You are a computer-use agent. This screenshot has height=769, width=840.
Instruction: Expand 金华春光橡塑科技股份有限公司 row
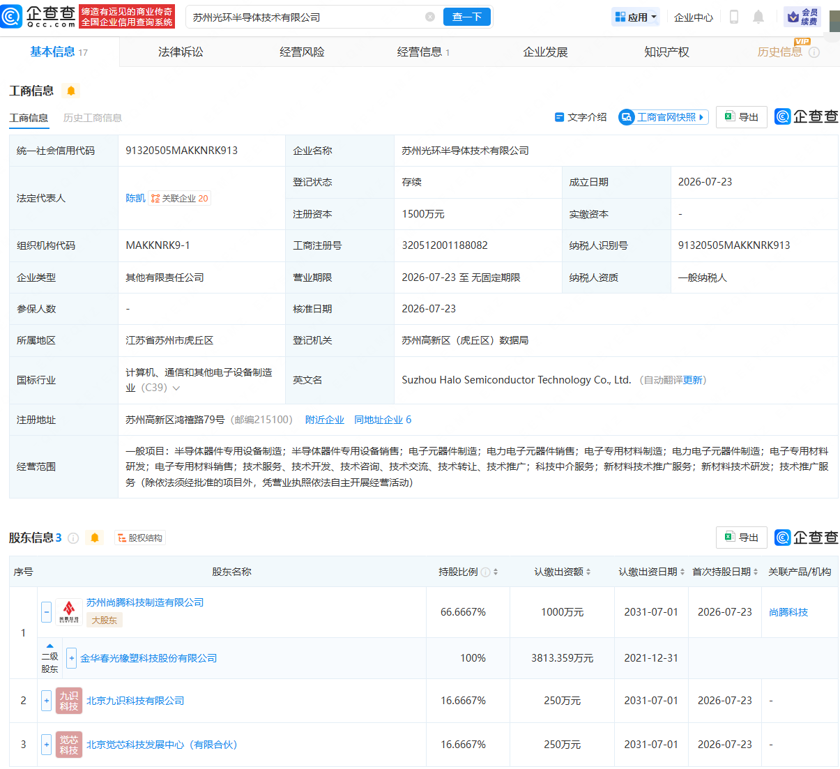[71, 658]
